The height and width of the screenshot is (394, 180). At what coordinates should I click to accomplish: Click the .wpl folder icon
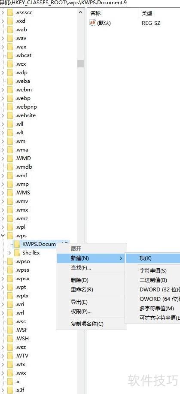tap(10, 227)
